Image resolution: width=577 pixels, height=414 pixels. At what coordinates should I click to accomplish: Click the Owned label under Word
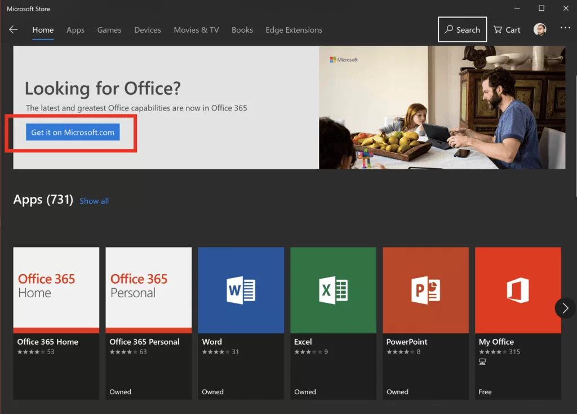(x=212, y=392)
